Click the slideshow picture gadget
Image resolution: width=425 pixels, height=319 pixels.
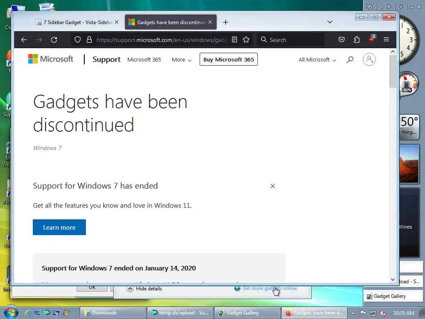[x=409, y=164]
